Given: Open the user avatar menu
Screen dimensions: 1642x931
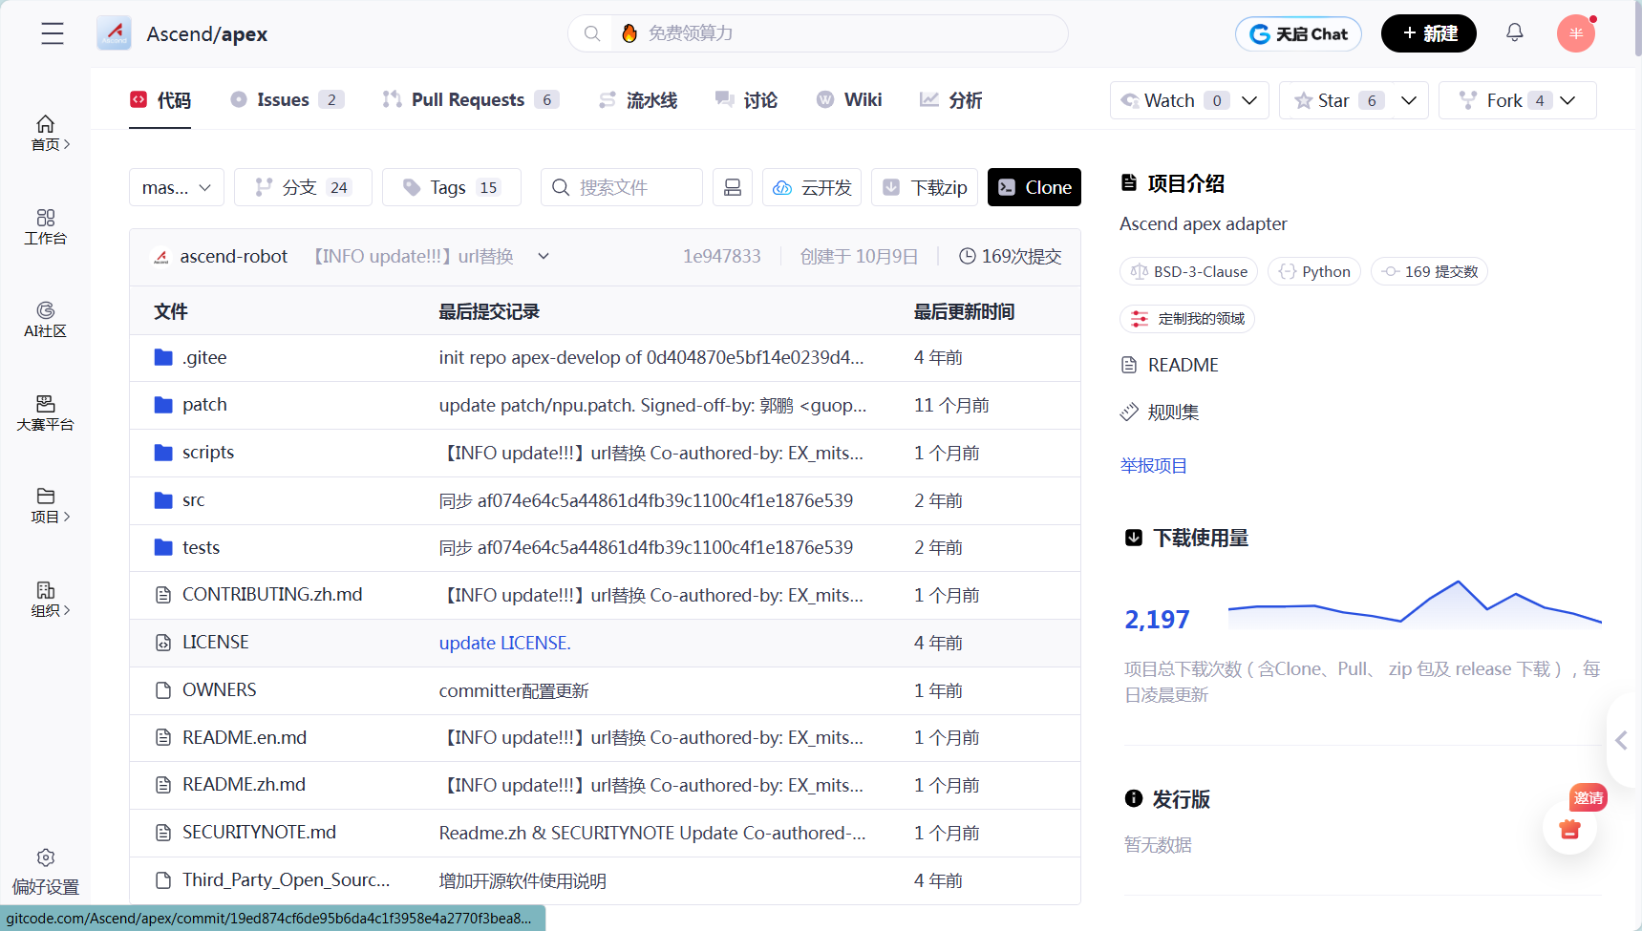Looking at the screenshot, I should 1576,33.
